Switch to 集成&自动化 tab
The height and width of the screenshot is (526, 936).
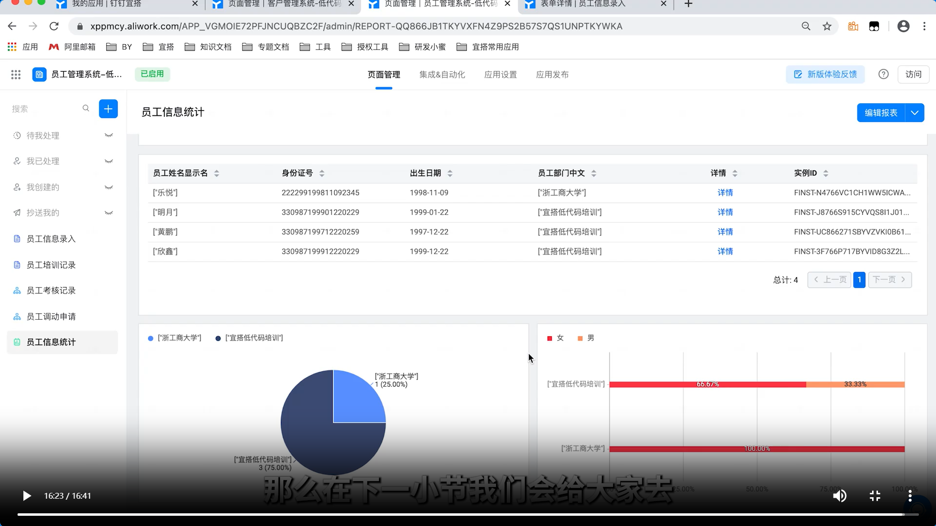(442, 75)
